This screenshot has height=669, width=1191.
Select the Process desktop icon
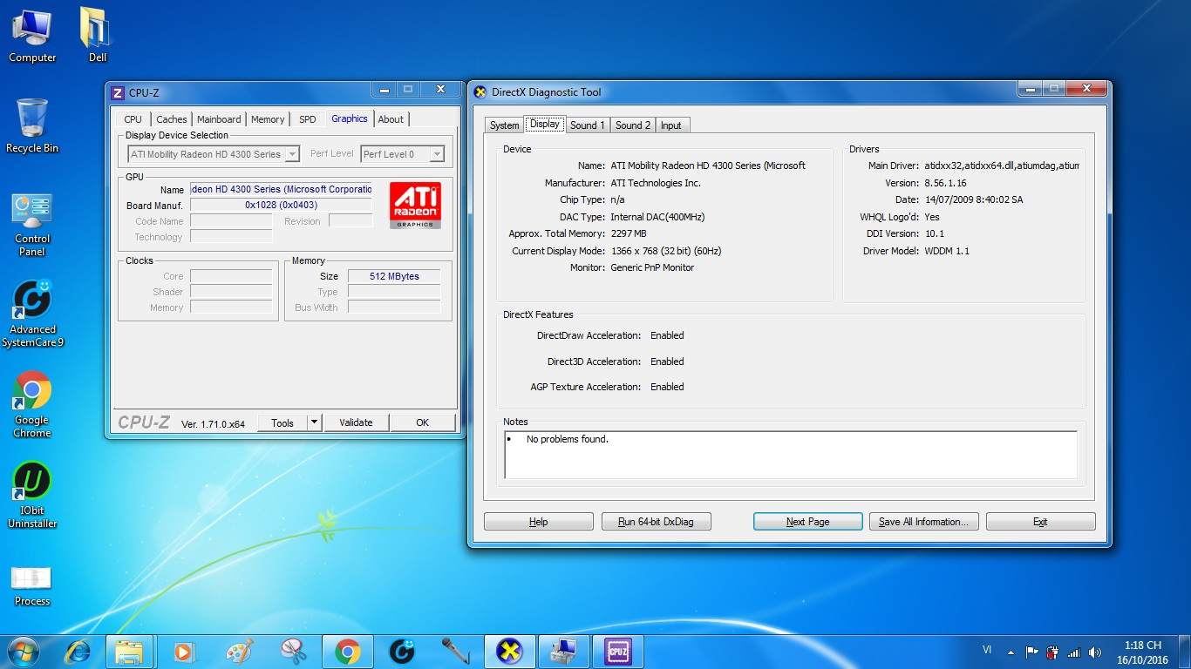tap(32, 585)
